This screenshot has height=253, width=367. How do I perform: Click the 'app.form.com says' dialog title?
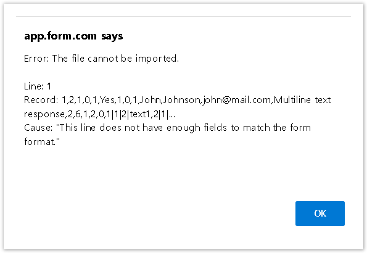tap(73, 36)
